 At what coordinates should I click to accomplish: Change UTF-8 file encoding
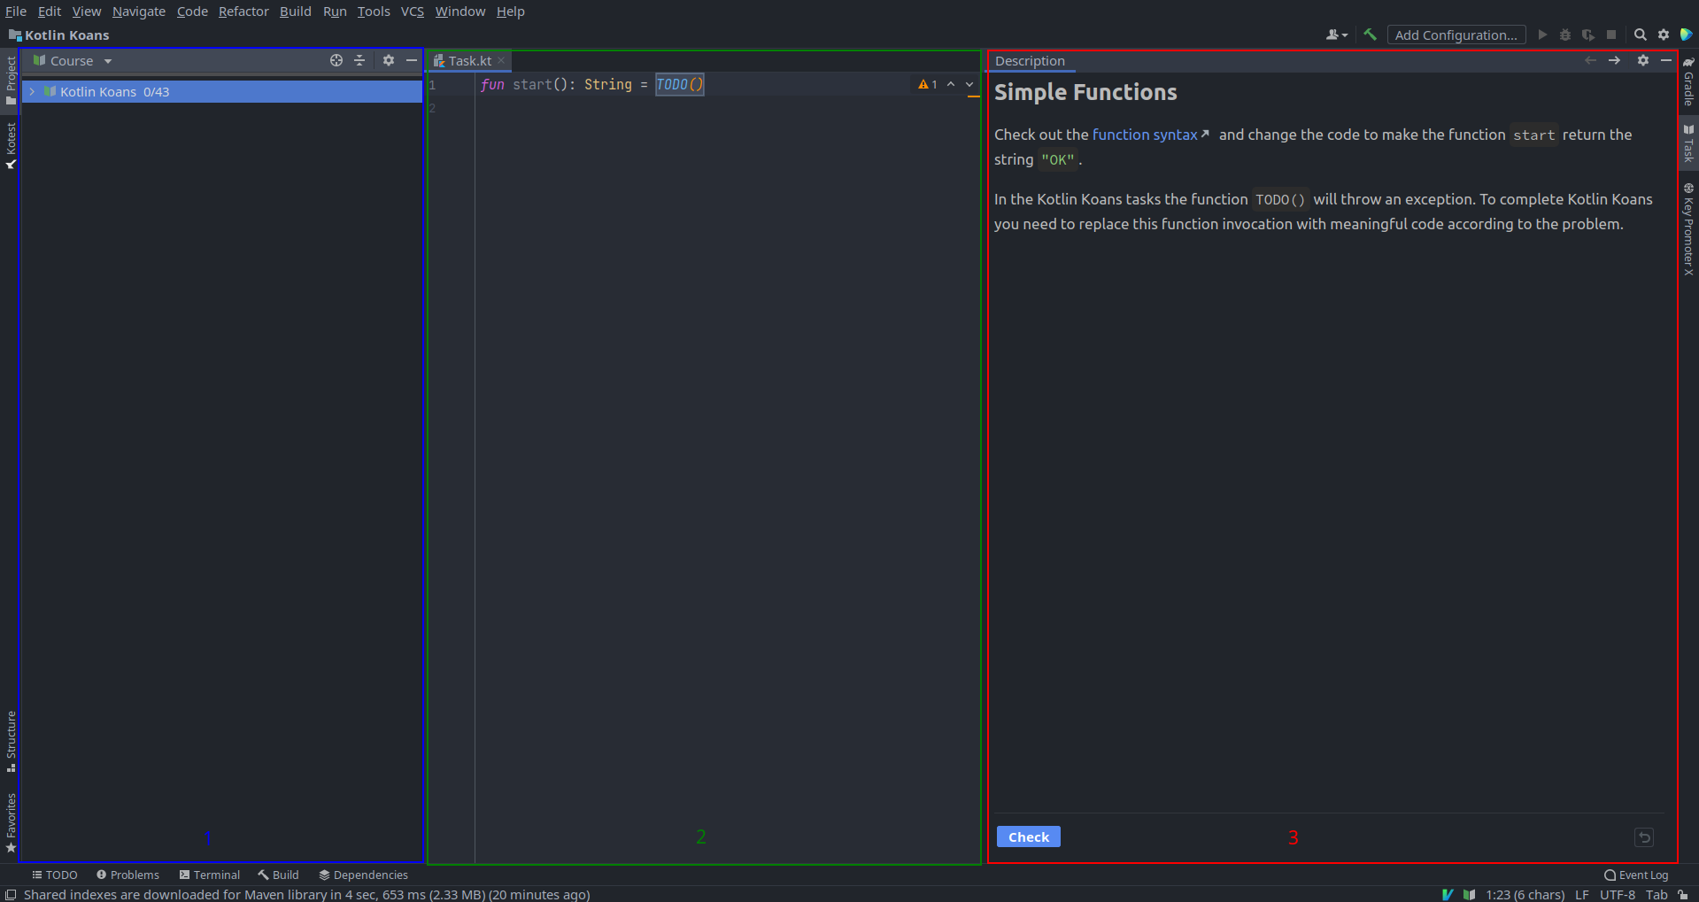click(1618, 894)
